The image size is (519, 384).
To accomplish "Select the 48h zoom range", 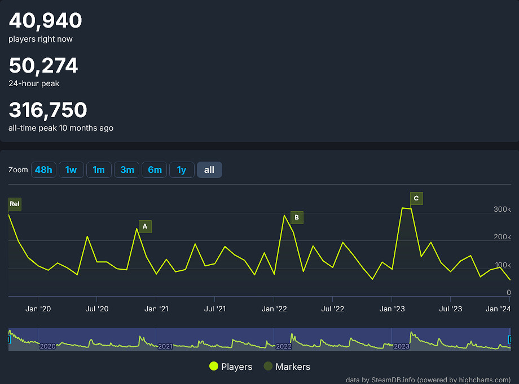I will tap(43, 169).
